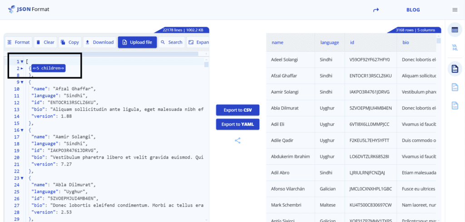This screenshot has height=222, width=465.
Task: Click the '22178 lines | 1002.2 KB' badge
Action: click(x=182, y=30)
